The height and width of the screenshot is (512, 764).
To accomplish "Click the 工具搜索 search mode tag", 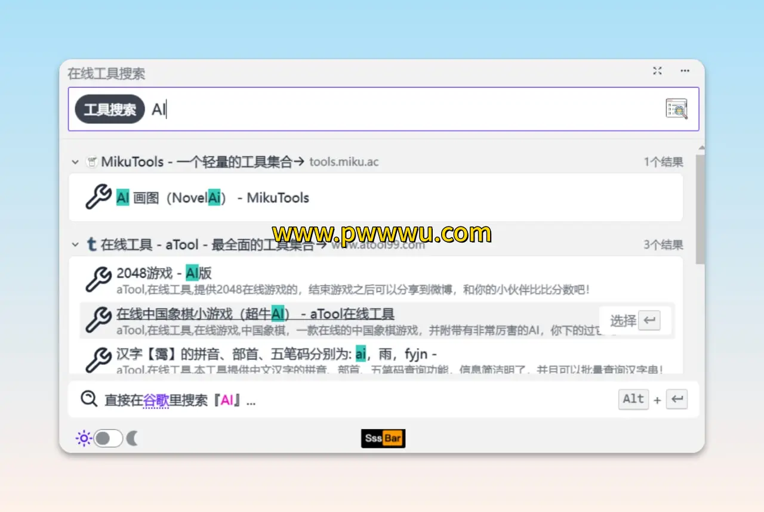I will (x=110, y=110).
